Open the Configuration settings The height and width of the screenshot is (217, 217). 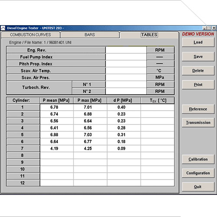(198, 173)
